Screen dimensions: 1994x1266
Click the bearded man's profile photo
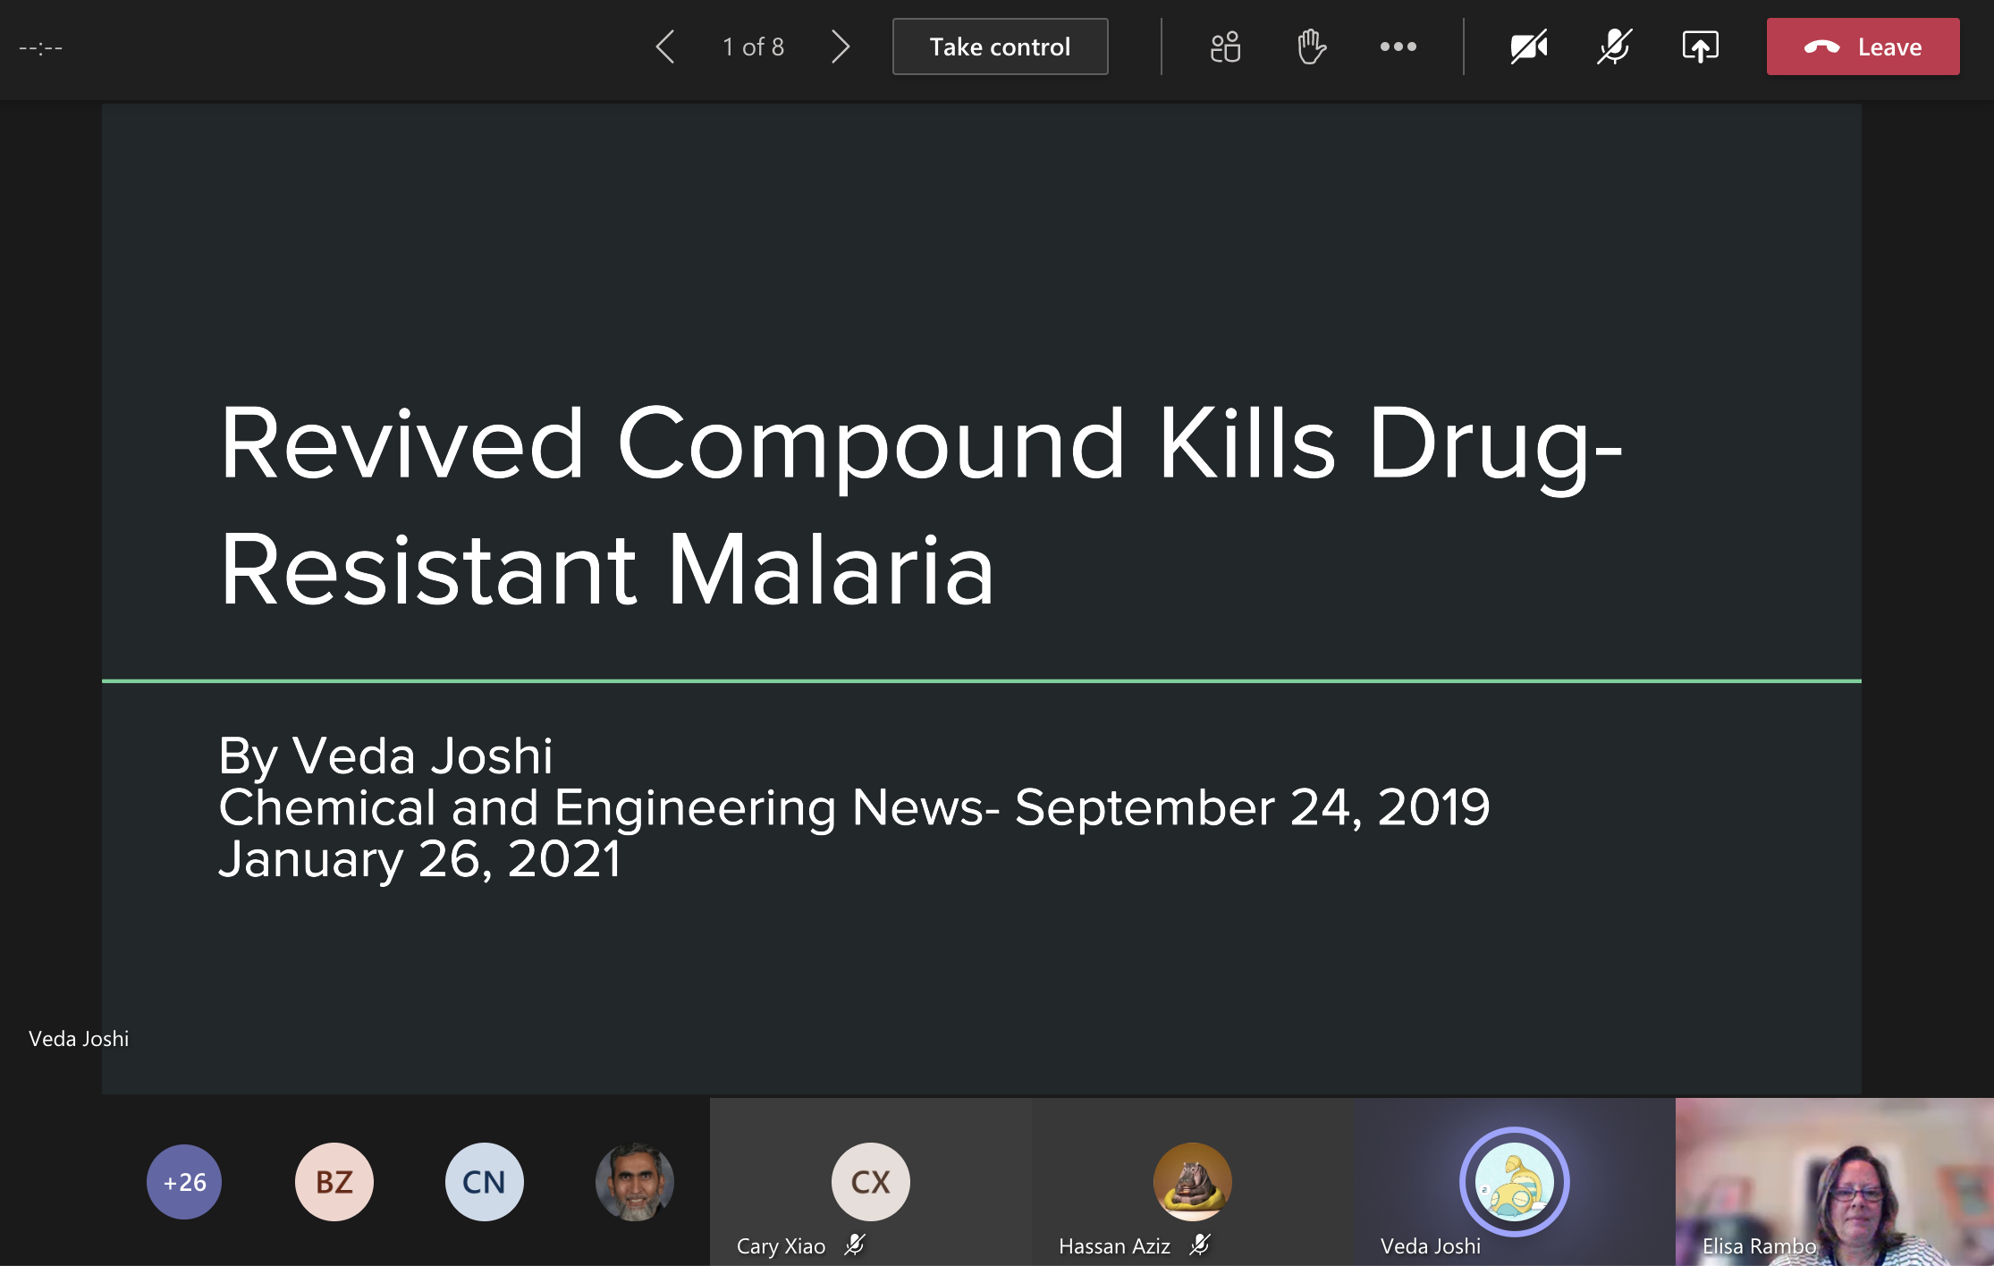tap(634, 1182)
